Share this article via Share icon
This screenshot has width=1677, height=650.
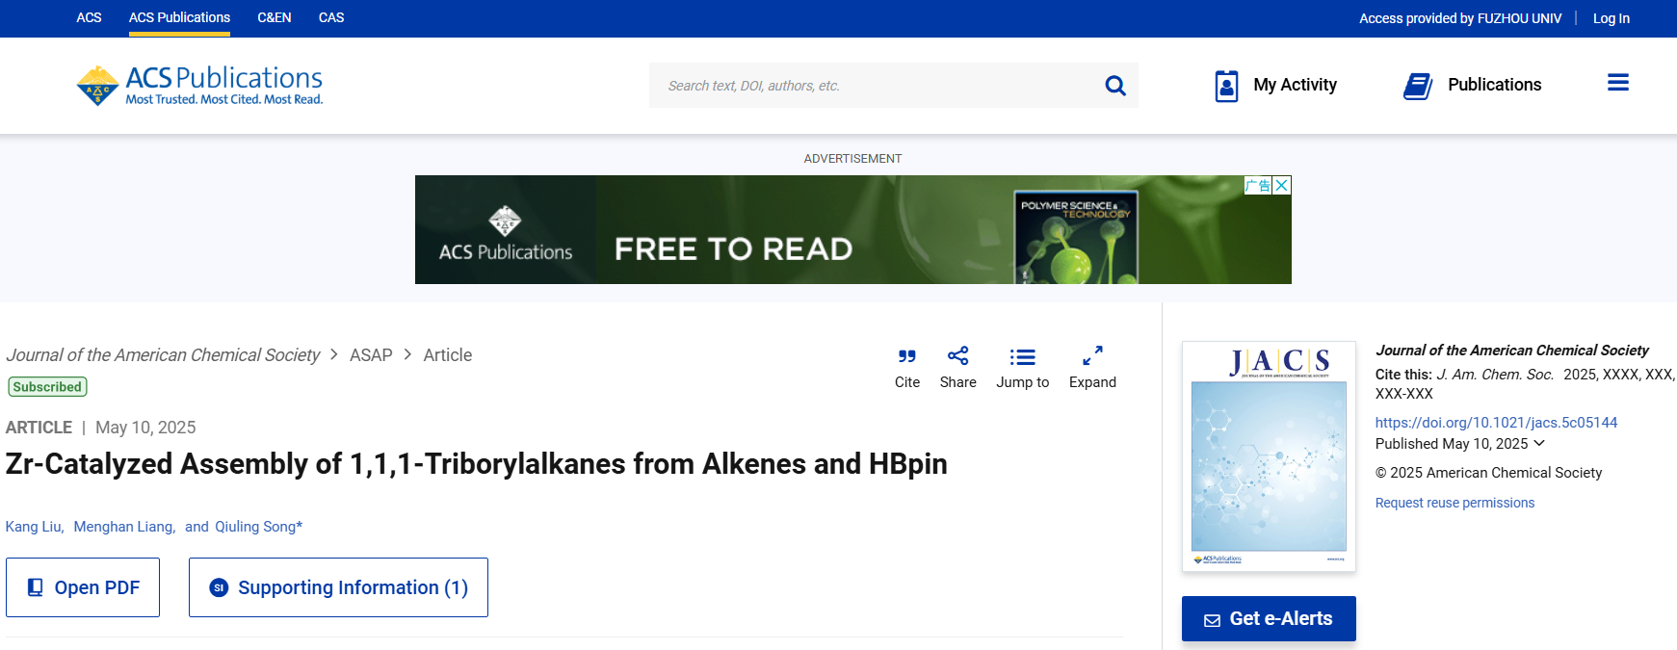(x=957, y=357)
